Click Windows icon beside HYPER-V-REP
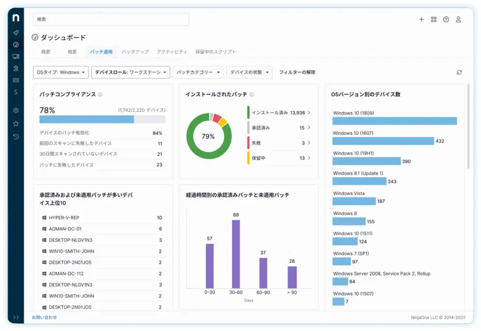This screenshot has height=331, width=481. (44, 217)
